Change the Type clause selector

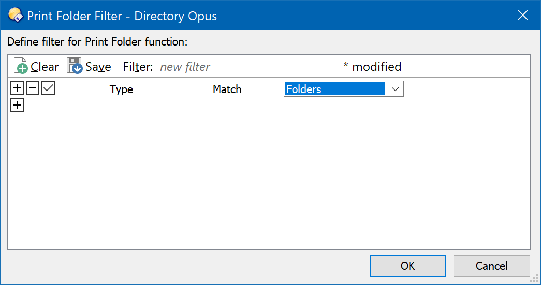122,89
